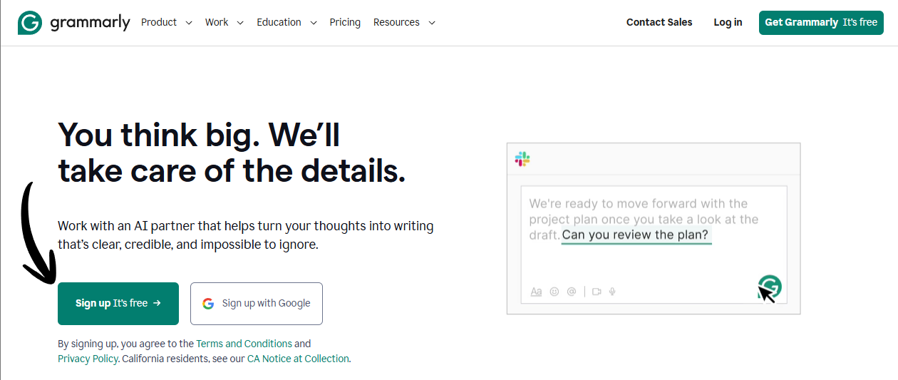
Task: Open the Product navigation item
Action: 159,22
